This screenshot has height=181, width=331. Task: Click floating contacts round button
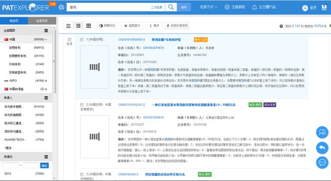tap(322, 132)
